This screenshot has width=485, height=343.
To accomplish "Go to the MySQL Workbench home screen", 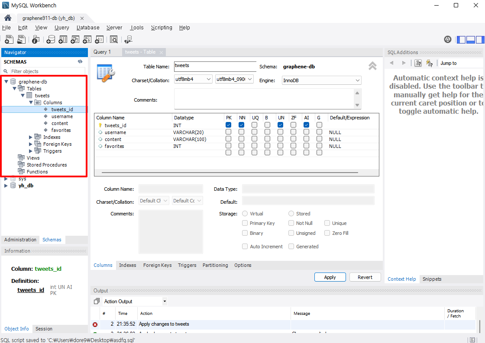I will (x=8, y=18).
